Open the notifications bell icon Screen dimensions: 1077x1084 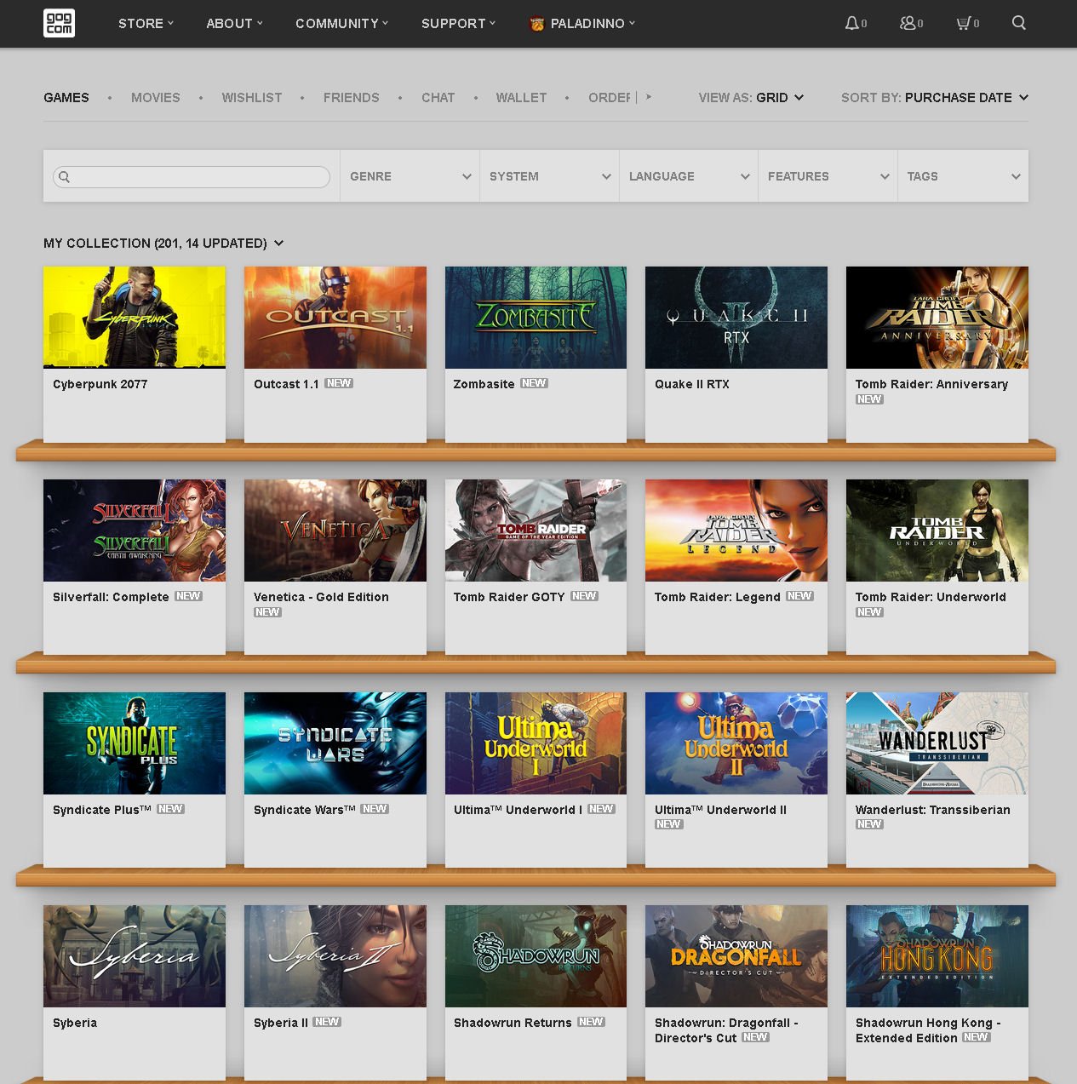(x=851, y=23)
